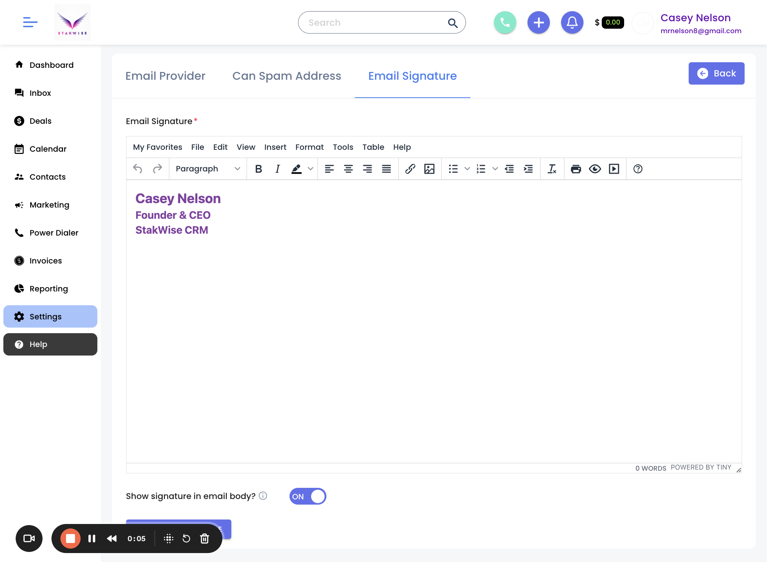
Task: Switch to Can Spam Address tab
Action: pos(287,76)
